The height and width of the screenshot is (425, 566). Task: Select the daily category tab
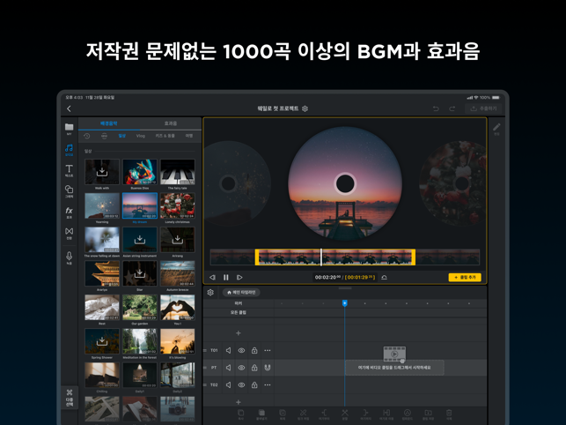tap(122, 136)
